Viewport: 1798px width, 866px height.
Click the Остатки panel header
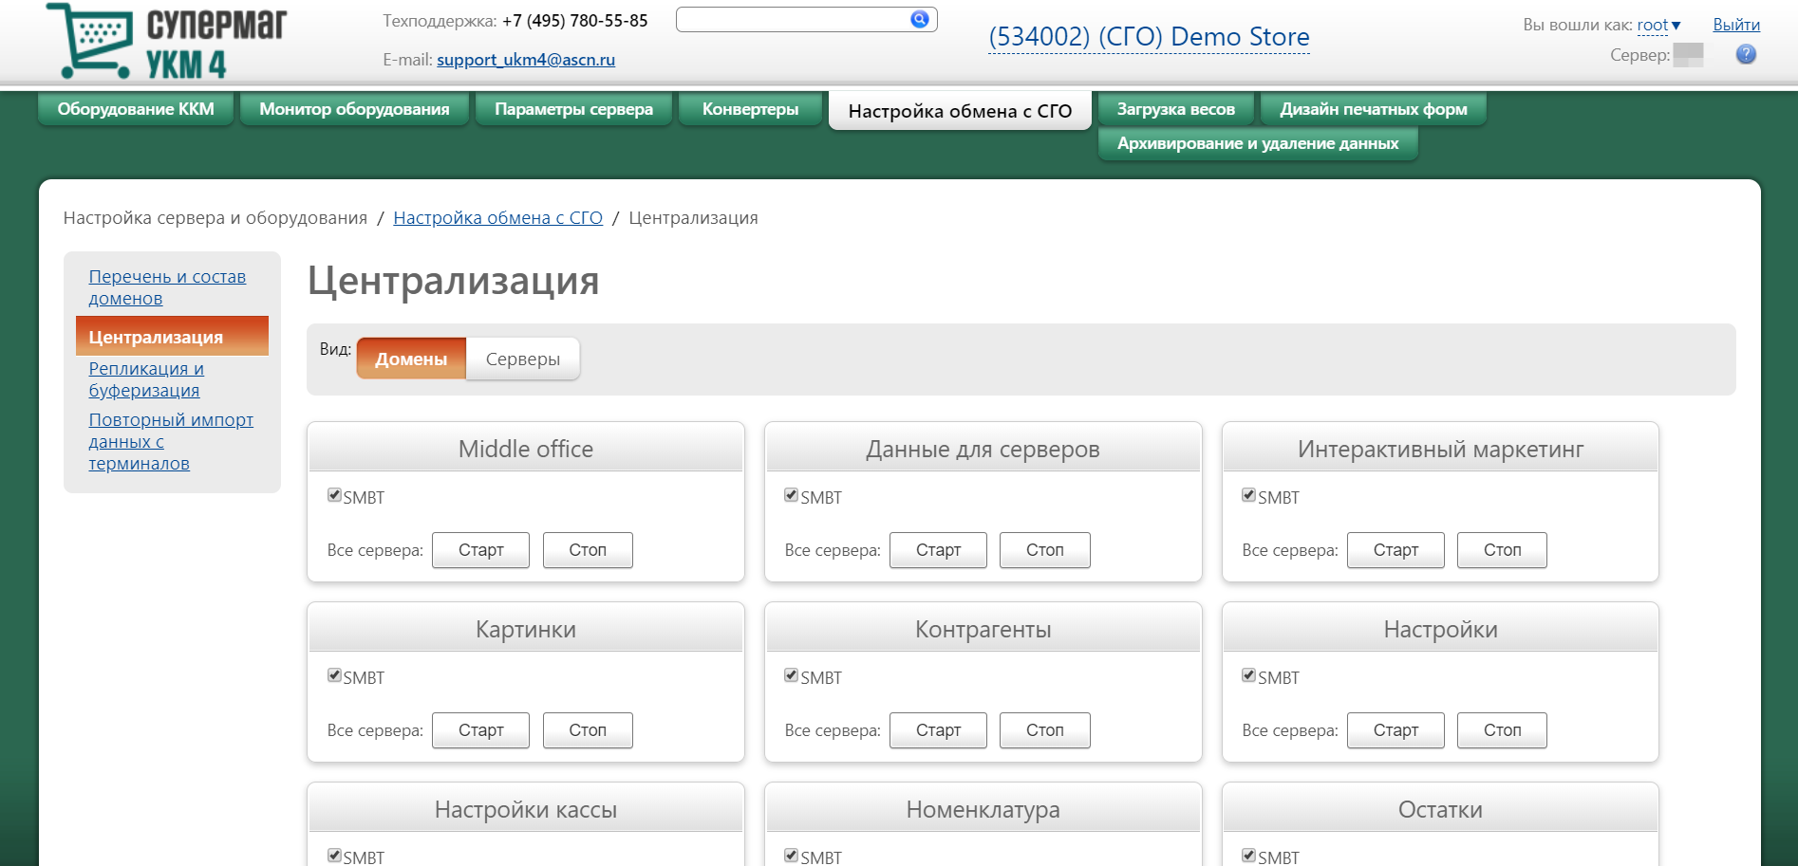coord(1440,809)
